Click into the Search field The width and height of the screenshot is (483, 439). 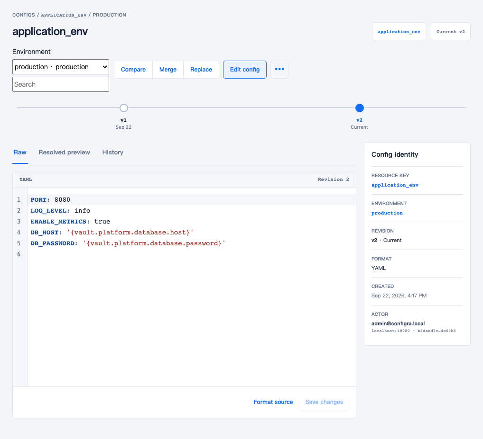[61, 84]
